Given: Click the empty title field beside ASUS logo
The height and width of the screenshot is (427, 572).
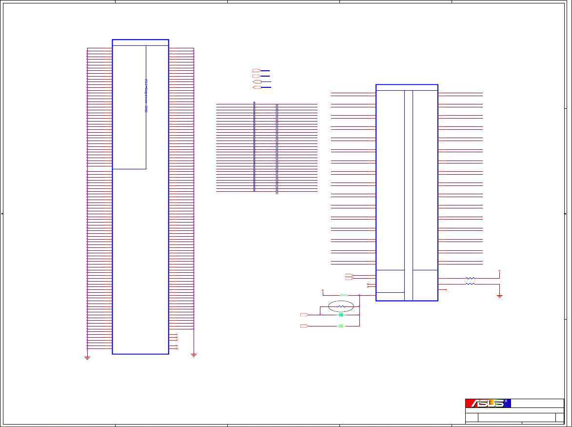Looking at the screenshot, I should 536,403.
